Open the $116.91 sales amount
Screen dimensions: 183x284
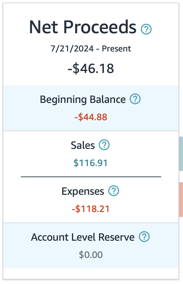[x=91, y=163]
